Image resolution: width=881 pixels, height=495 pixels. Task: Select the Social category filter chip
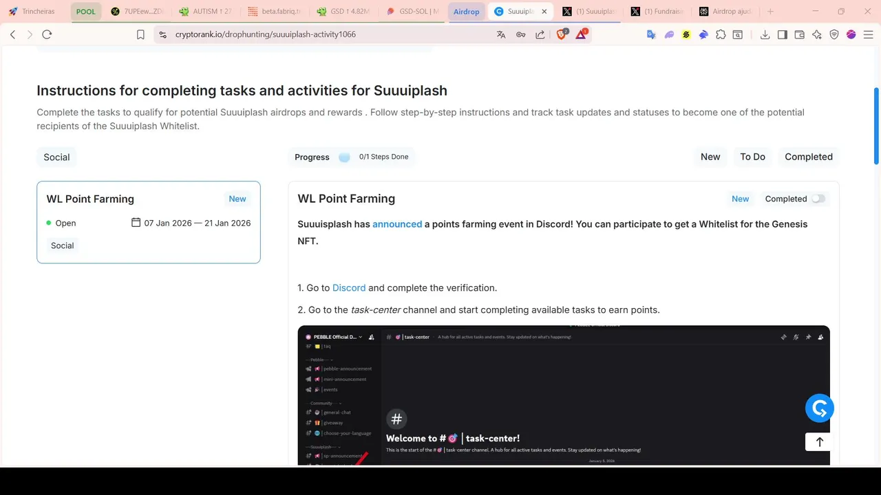(56, 157)
